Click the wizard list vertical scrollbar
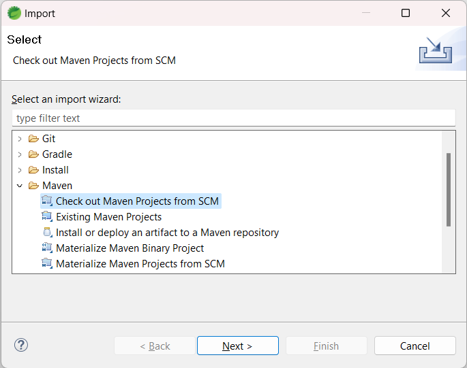Viewport: 467px width, 368px height. 448,190
